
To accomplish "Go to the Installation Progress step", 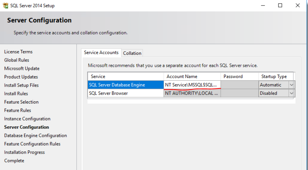I will tap(24, 152).
